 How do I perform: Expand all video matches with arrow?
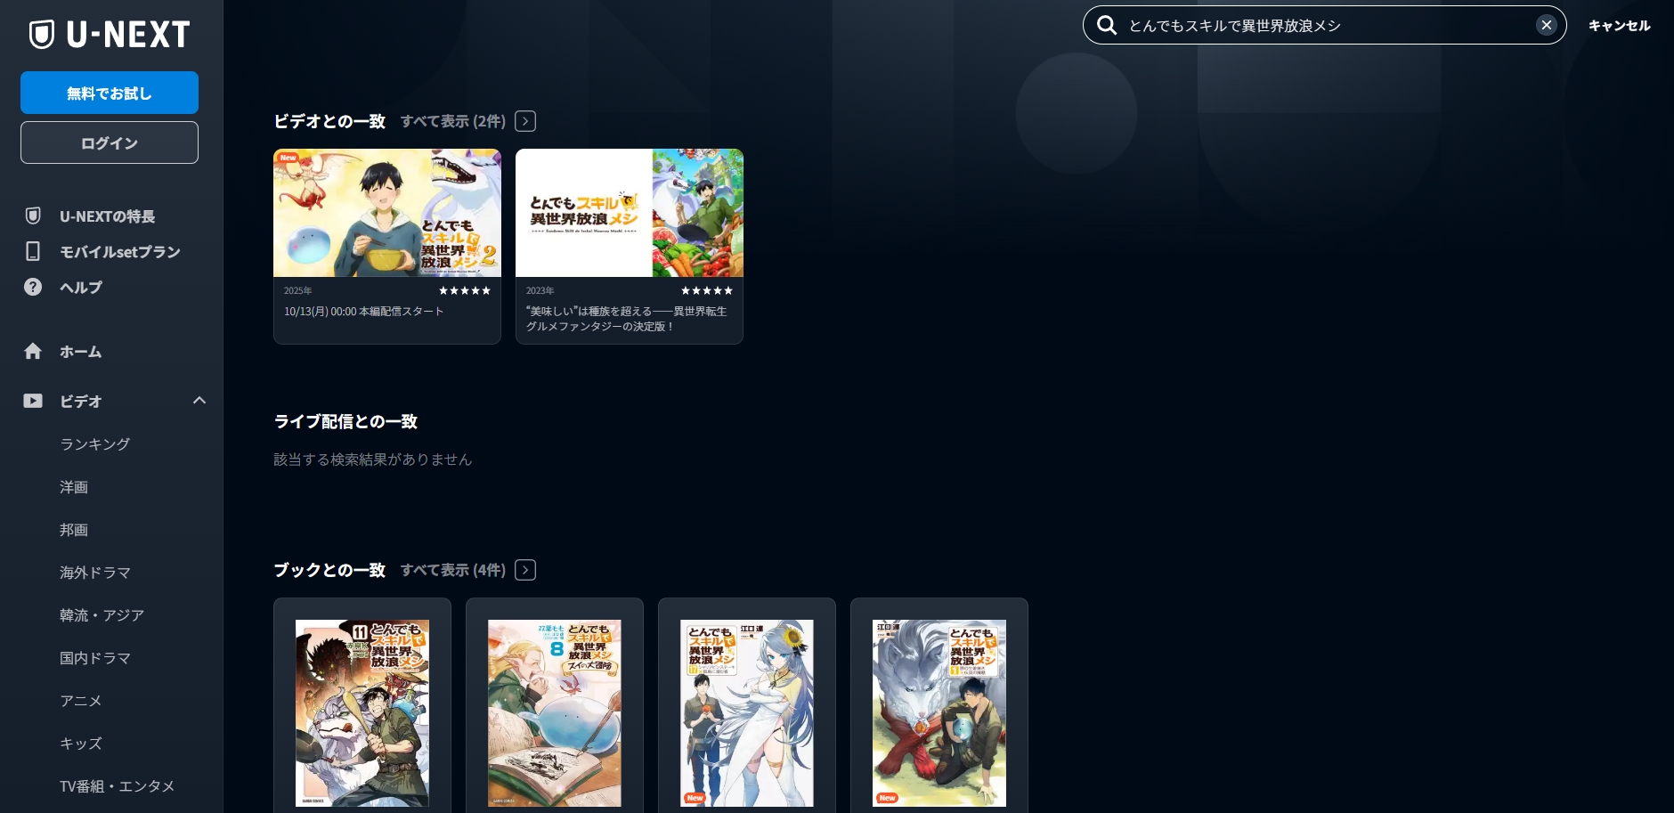point(525,121)
